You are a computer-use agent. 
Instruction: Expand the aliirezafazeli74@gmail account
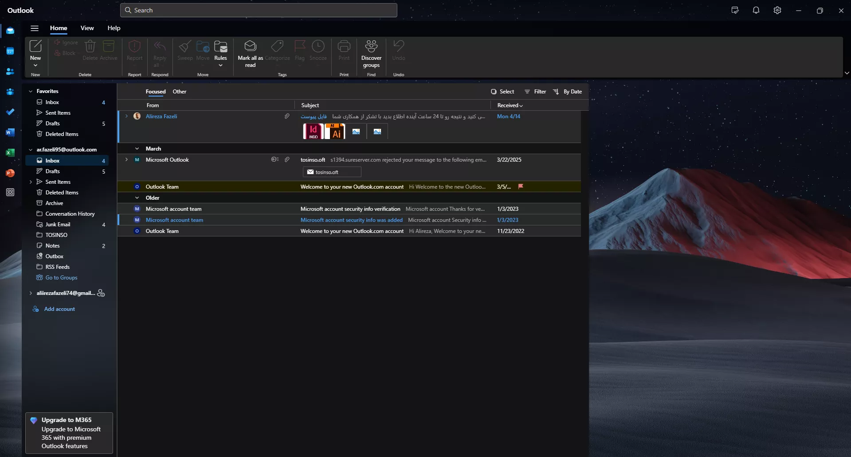pyautogui.click(x=31, y=293)
